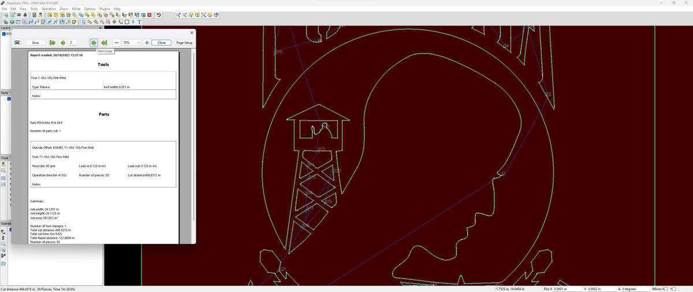Open the Mode menu
The width and height of the screenshot is (693, 292).
point(76,9)
